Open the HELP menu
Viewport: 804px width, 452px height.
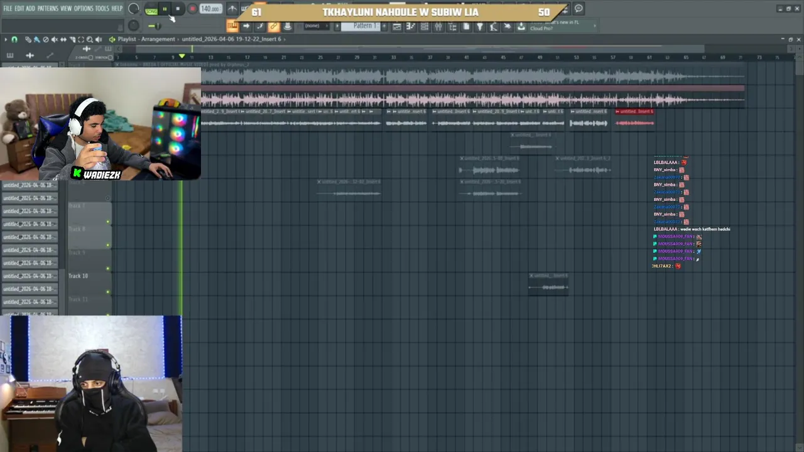tap(117, 9)
